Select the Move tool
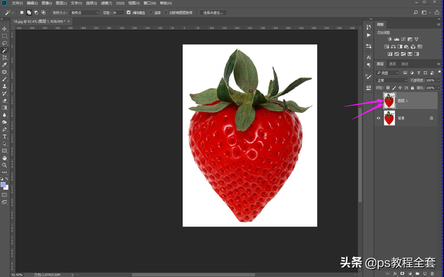Image resolution: width=444 pixels, height=277 pixels. coord(5,28)
